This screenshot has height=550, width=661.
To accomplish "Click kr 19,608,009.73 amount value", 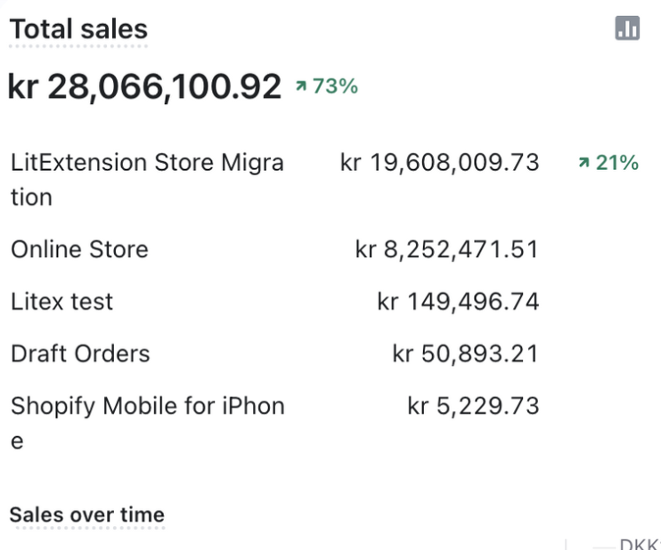I will coord(439,163).
